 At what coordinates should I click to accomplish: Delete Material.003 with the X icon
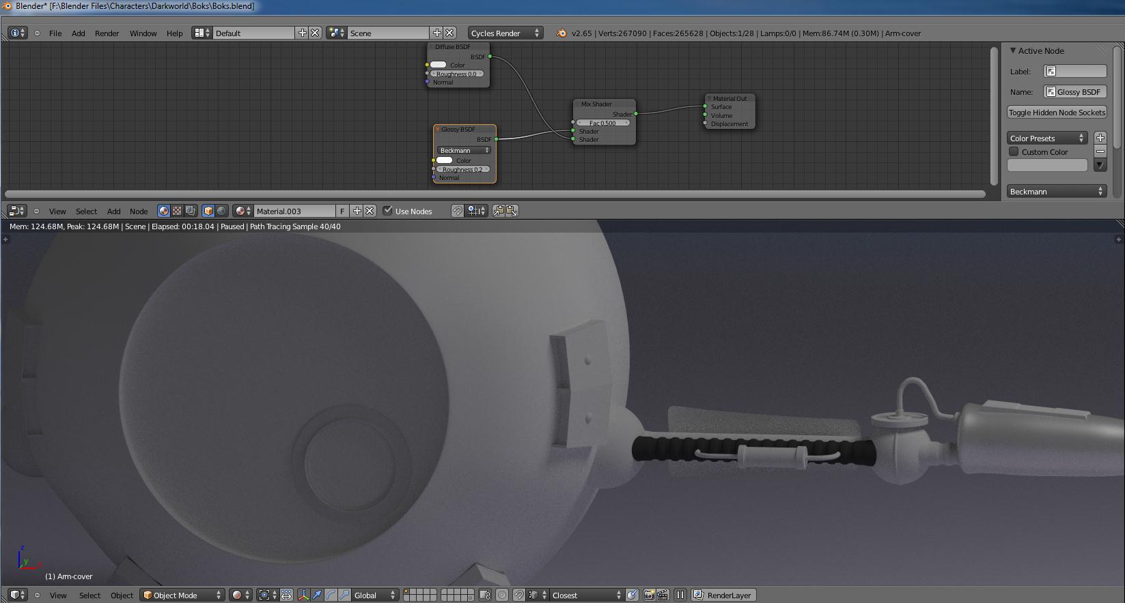pos(370,211)
